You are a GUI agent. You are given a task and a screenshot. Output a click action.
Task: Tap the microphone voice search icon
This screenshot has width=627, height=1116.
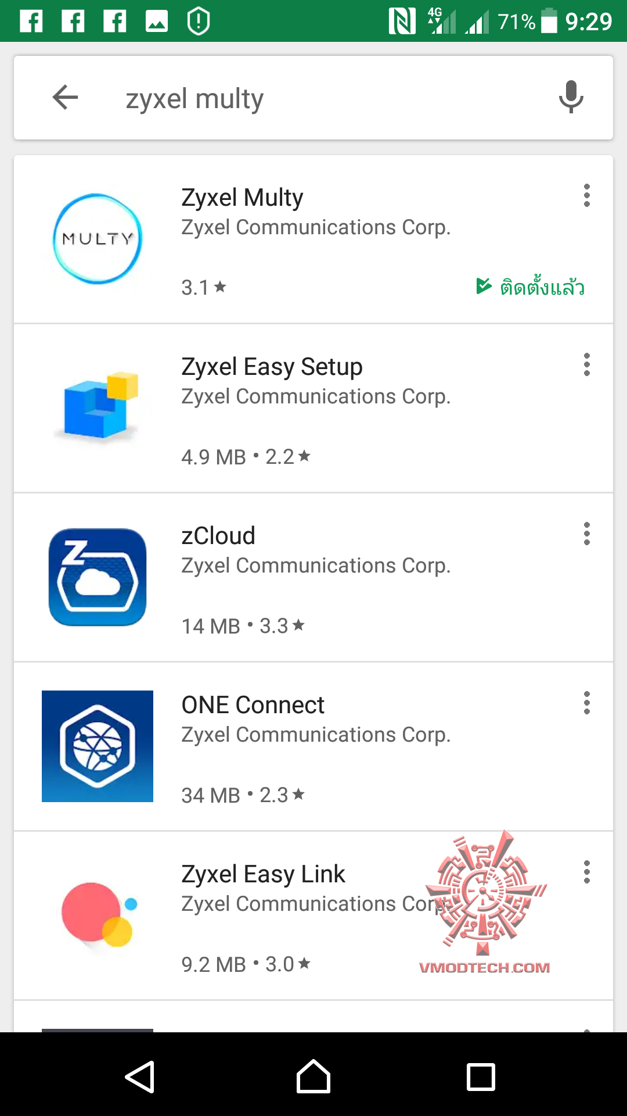571,97
